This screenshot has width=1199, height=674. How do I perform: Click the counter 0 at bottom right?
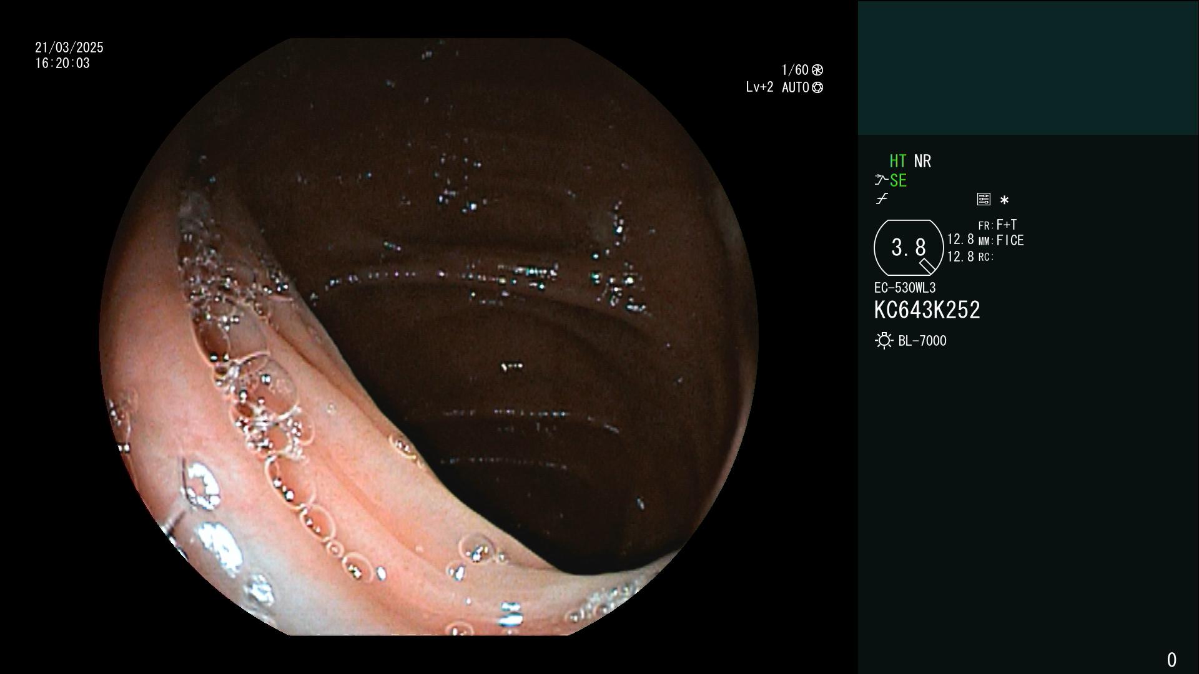(1172, 660)
